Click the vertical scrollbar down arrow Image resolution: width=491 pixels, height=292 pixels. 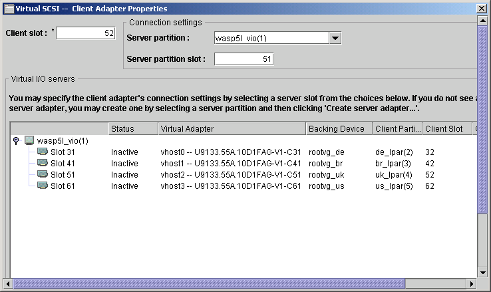pyautogui.click(x=482, y=272)
